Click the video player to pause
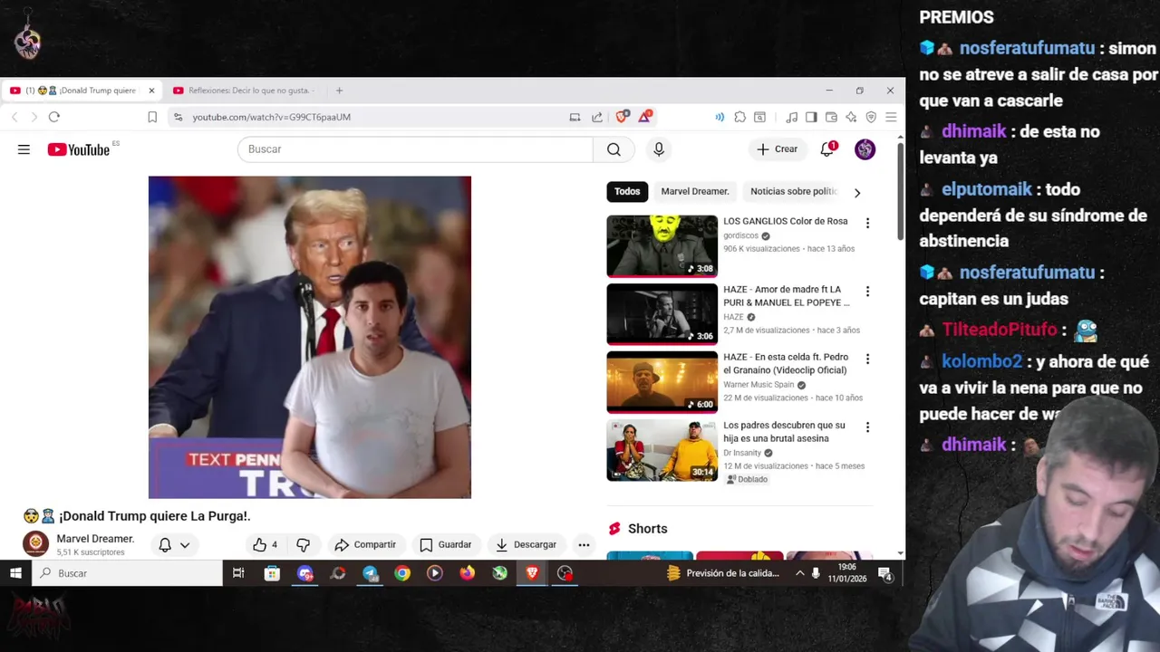This screenshot has width=1160, height=652. click(x=310, y=337)
